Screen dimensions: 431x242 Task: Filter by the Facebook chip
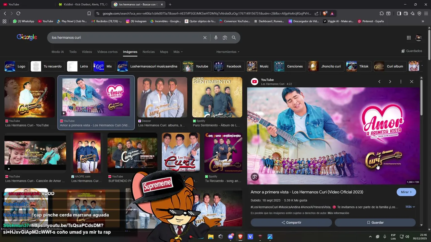(x=228, y=66)
